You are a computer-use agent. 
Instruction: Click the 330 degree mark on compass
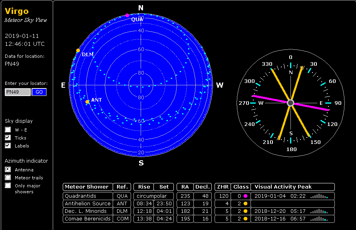[x=267, y=64]
